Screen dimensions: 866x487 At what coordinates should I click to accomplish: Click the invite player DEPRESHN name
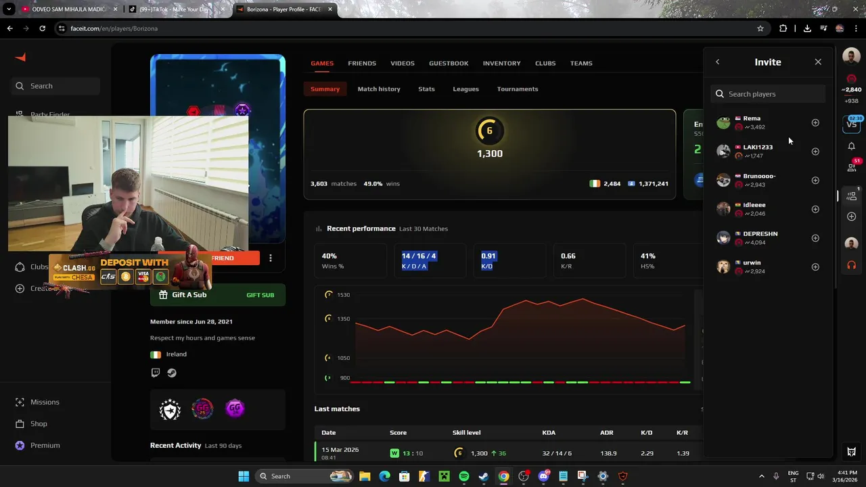pyautogui.click(x=760, y=234)
